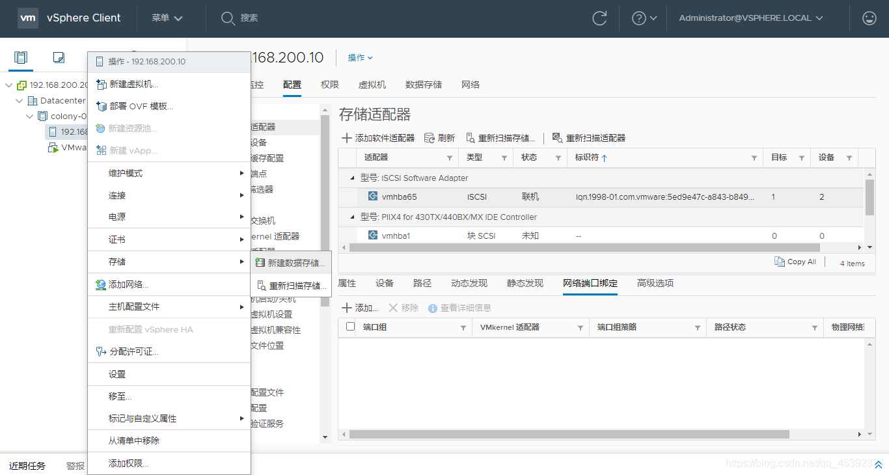Open the 标识符 column filter
889x475 pixels.
[x=754, y=158]
